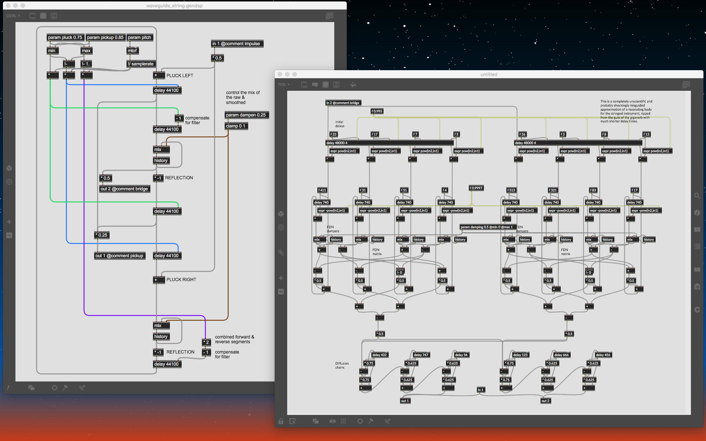Toggle the patcher lock icon in untitled window

(281, 421)
